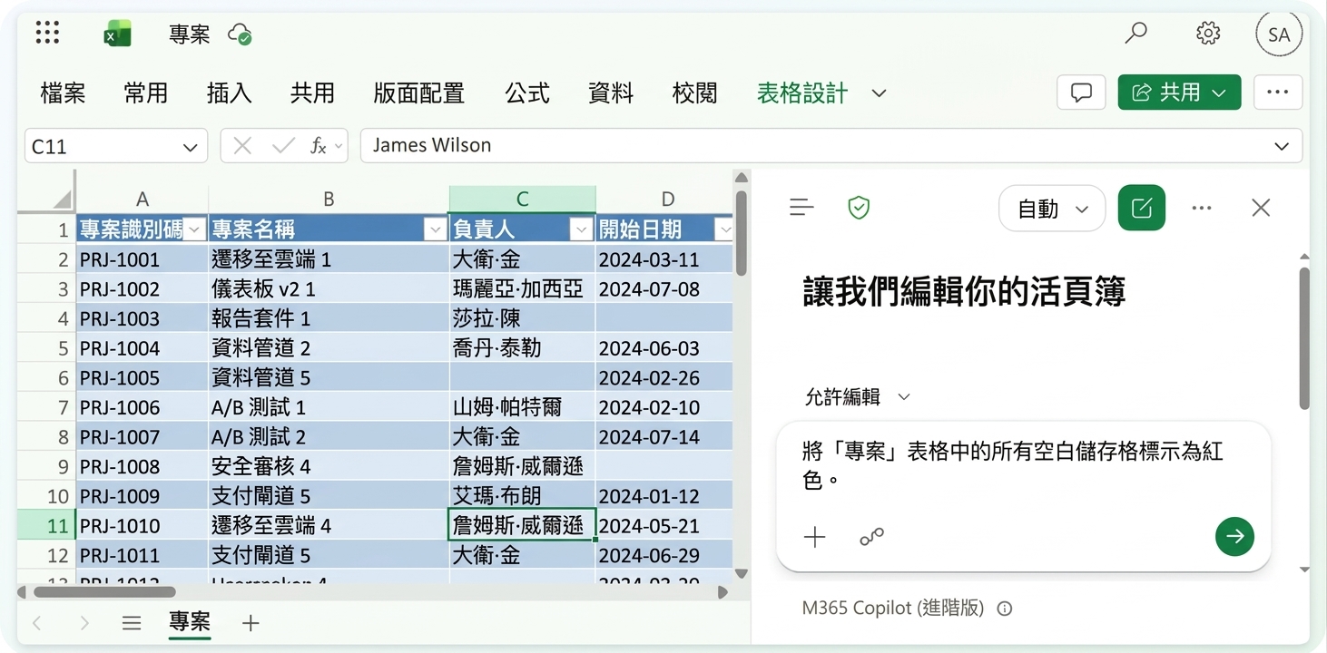Add a new sheet with plus icon
Image resolution: width=1327 pixels, height=653 pixels.
tap(251, 623)
